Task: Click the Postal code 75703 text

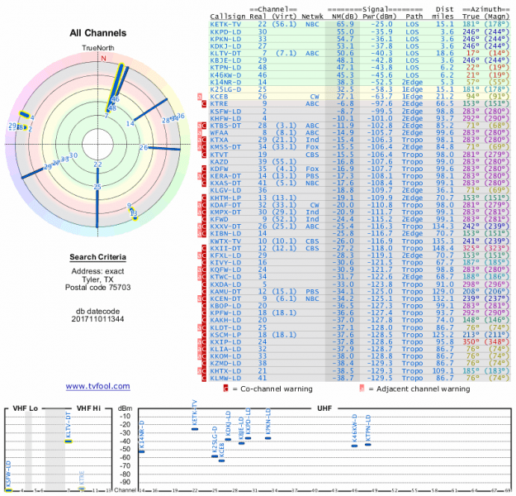Action: [97, 288]
